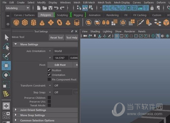Switch to the single pane layout icon
The width and height of the screenshot is (170, 123).
click(x=6, y=106)
